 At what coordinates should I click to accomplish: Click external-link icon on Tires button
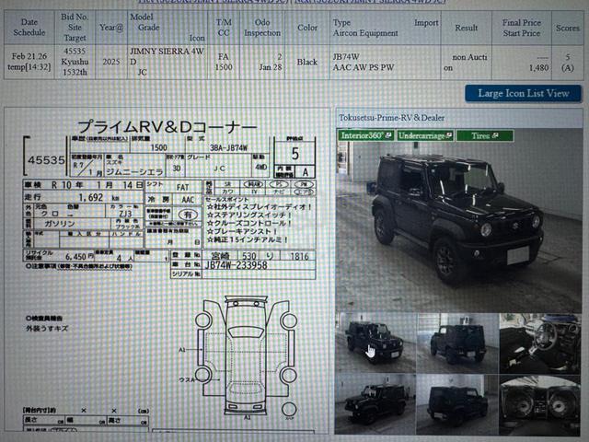click(x=495, y=135)
